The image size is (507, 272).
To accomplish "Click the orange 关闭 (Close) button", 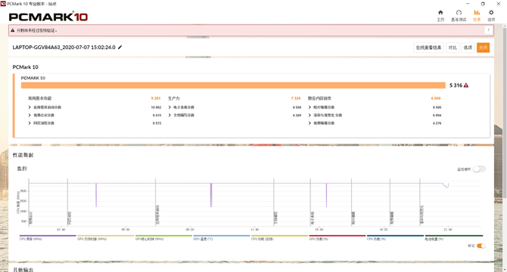I will 483,48.
